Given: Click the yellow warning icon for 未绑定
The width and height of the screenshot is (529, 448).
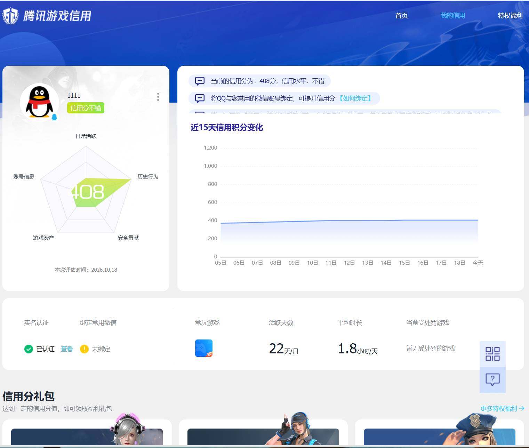Looking at the screenshot, I should (84, 349).
